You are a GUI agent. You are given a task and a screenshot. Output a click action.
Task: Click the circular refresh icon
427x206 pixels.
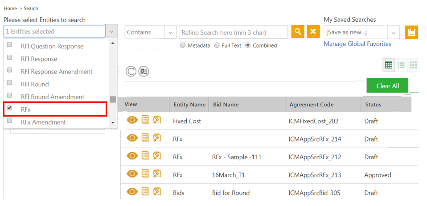coord(131,71)
